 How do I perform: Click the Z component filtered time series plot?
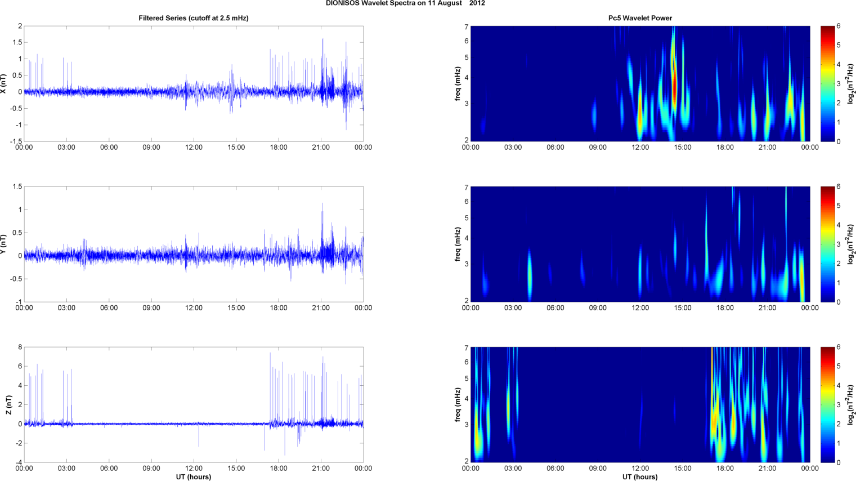point(194,404)
